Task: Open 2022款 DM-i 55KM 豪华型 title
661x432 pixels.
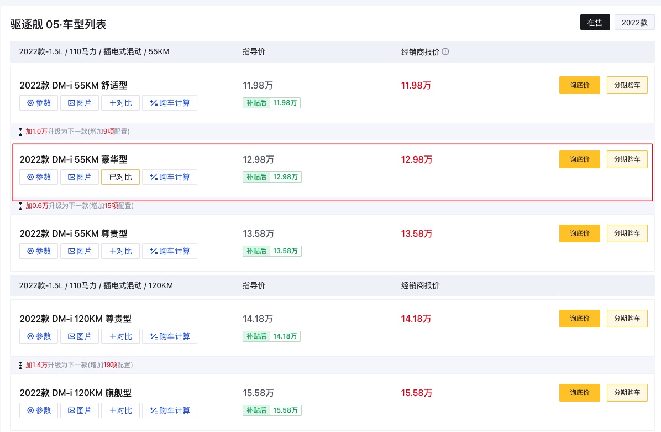Action: pos(74,159)
